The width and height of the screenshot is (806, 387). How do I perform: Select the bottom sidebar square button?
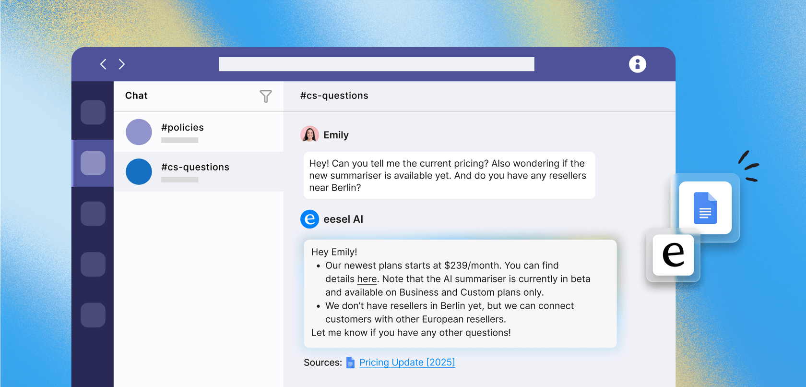tap(93, 315)
